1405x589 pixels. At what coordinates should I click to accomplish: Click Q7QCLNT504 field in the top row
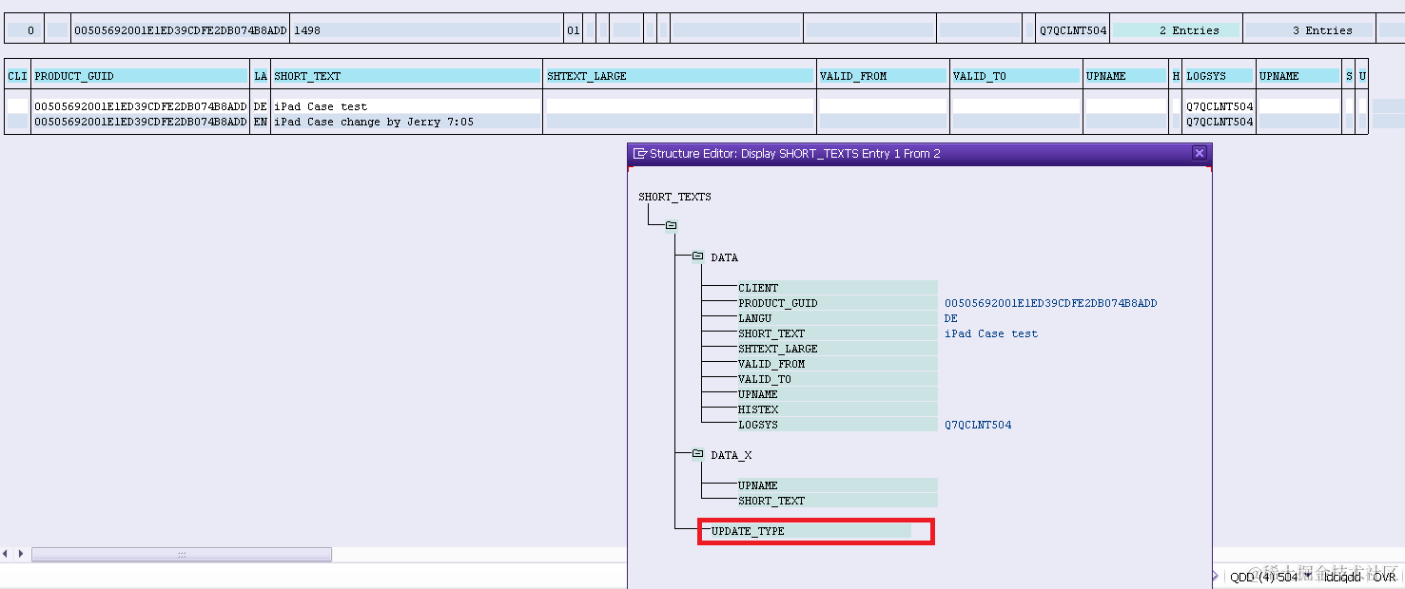click(x=1073, y=30)
